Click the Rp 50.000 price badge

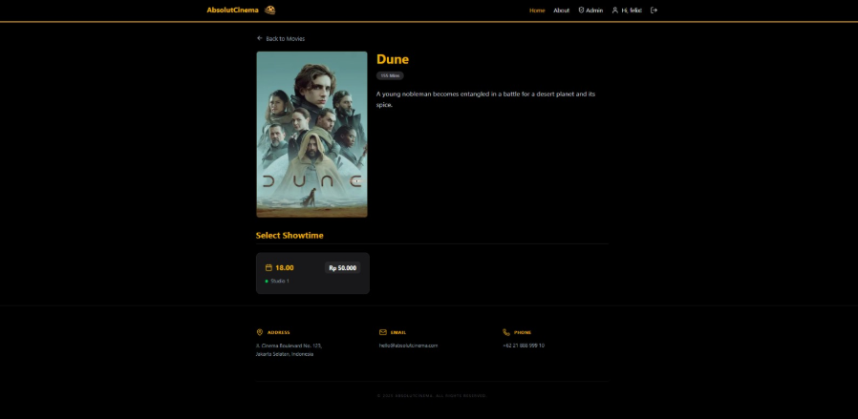[343, 267]
